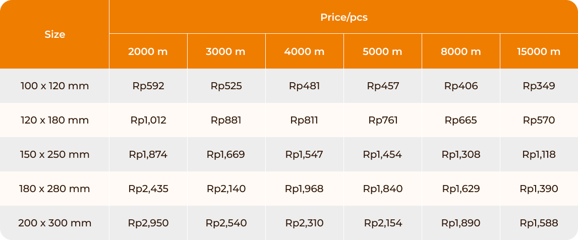Click the Price/pcs header

point(343,17)
